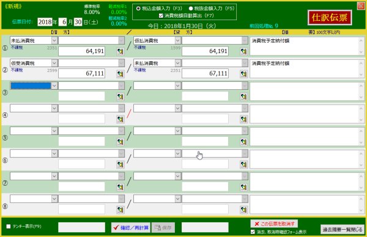Click red slash separator in row 4
This screenshot has width=367, height=237.
click(x=129, y=114)
